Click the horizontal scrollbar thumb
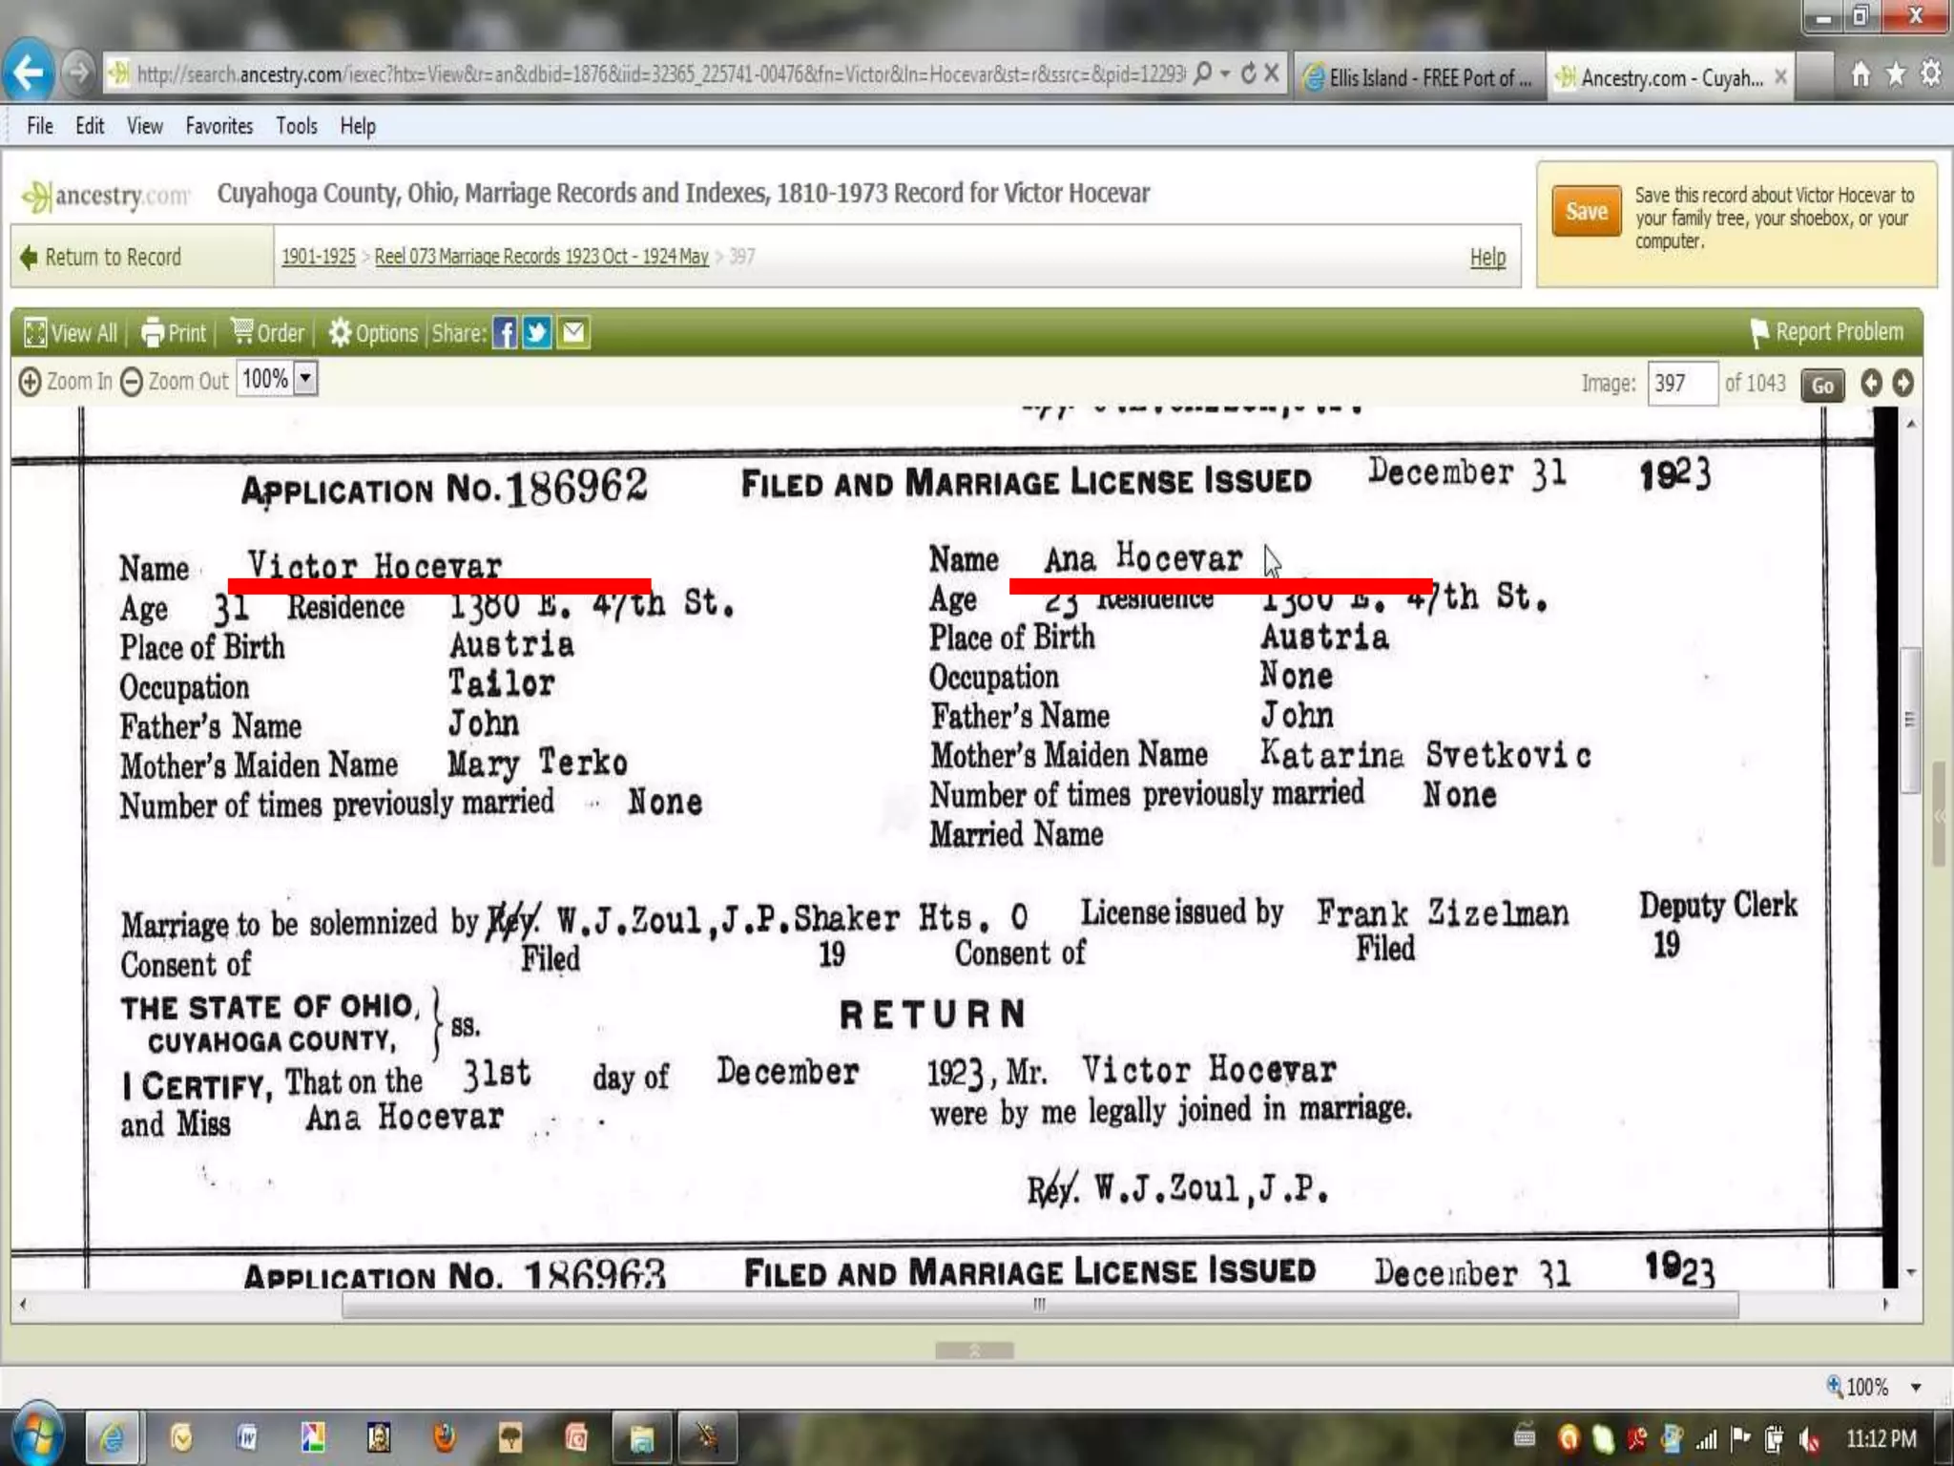The width and height of the screenshot is (1954, 1466). coord(1040,1305)
